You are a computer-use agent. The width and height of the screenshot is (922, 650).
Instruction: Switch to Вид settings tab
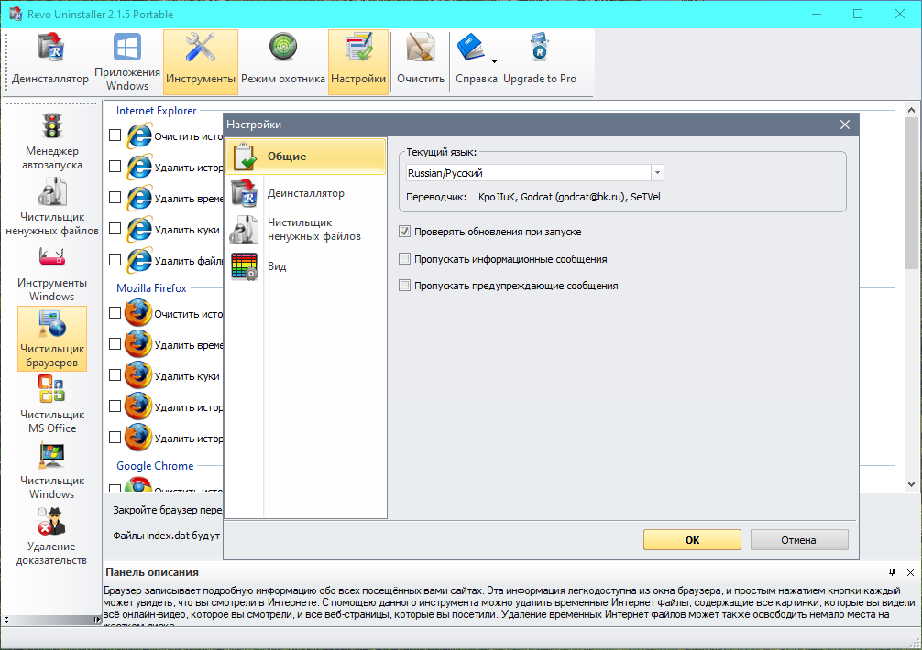tap(277, 266)
